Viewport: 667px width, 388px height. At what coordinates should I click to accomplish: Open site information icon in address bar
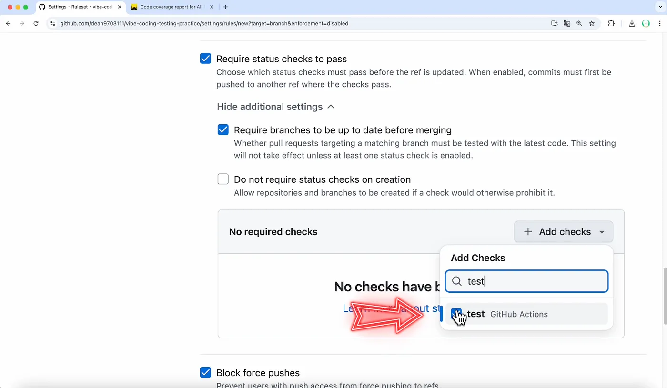(52, 23)
